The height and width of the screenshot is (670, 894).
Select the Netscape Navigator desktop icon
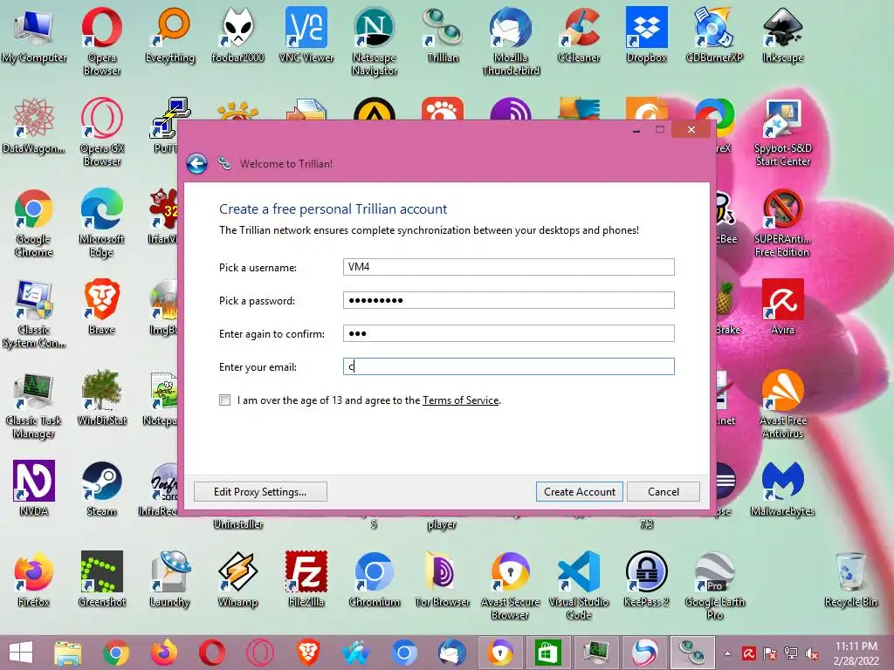(375, 41)
